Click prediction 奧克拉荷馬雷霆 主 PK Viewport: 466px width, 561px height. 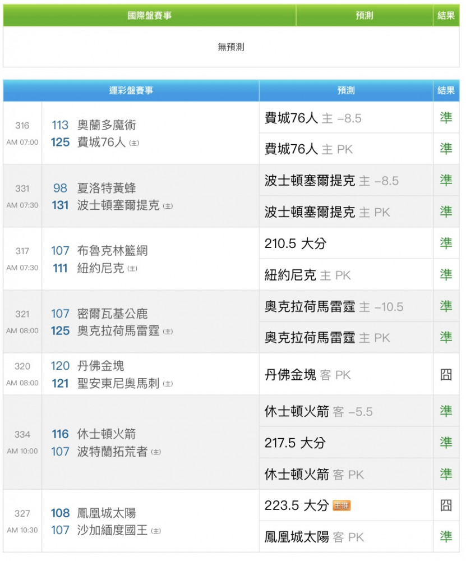[x=327, y=338]
